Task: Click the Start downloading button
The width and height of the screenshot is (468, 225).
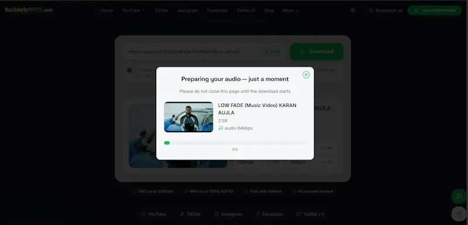Action: pyautogui.click(x=435, y=11)
